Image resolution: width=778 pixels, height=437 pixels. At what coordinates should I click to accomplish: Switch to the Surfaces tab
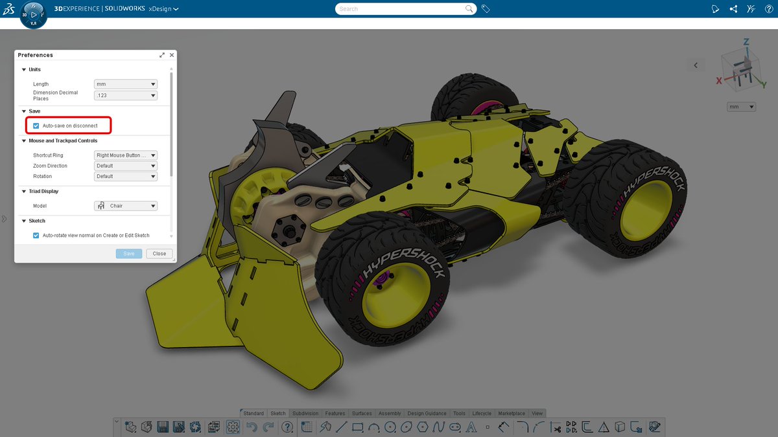(x=362, y=413)
